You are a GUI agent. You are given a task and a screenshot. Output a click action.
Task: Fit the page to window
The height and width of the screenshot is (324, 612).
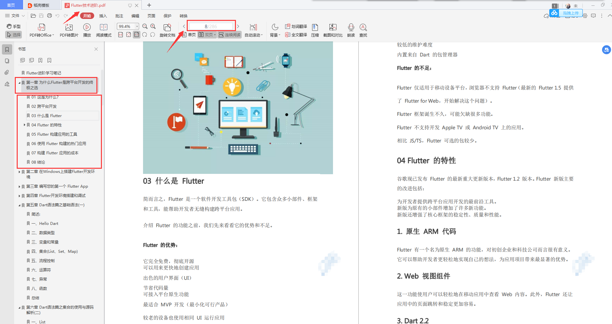click(x=129, y=35)
